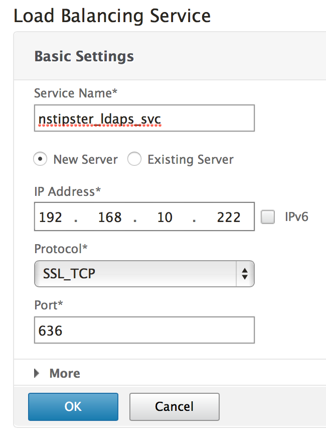Click the first IP octet 192

click(50, 217)
